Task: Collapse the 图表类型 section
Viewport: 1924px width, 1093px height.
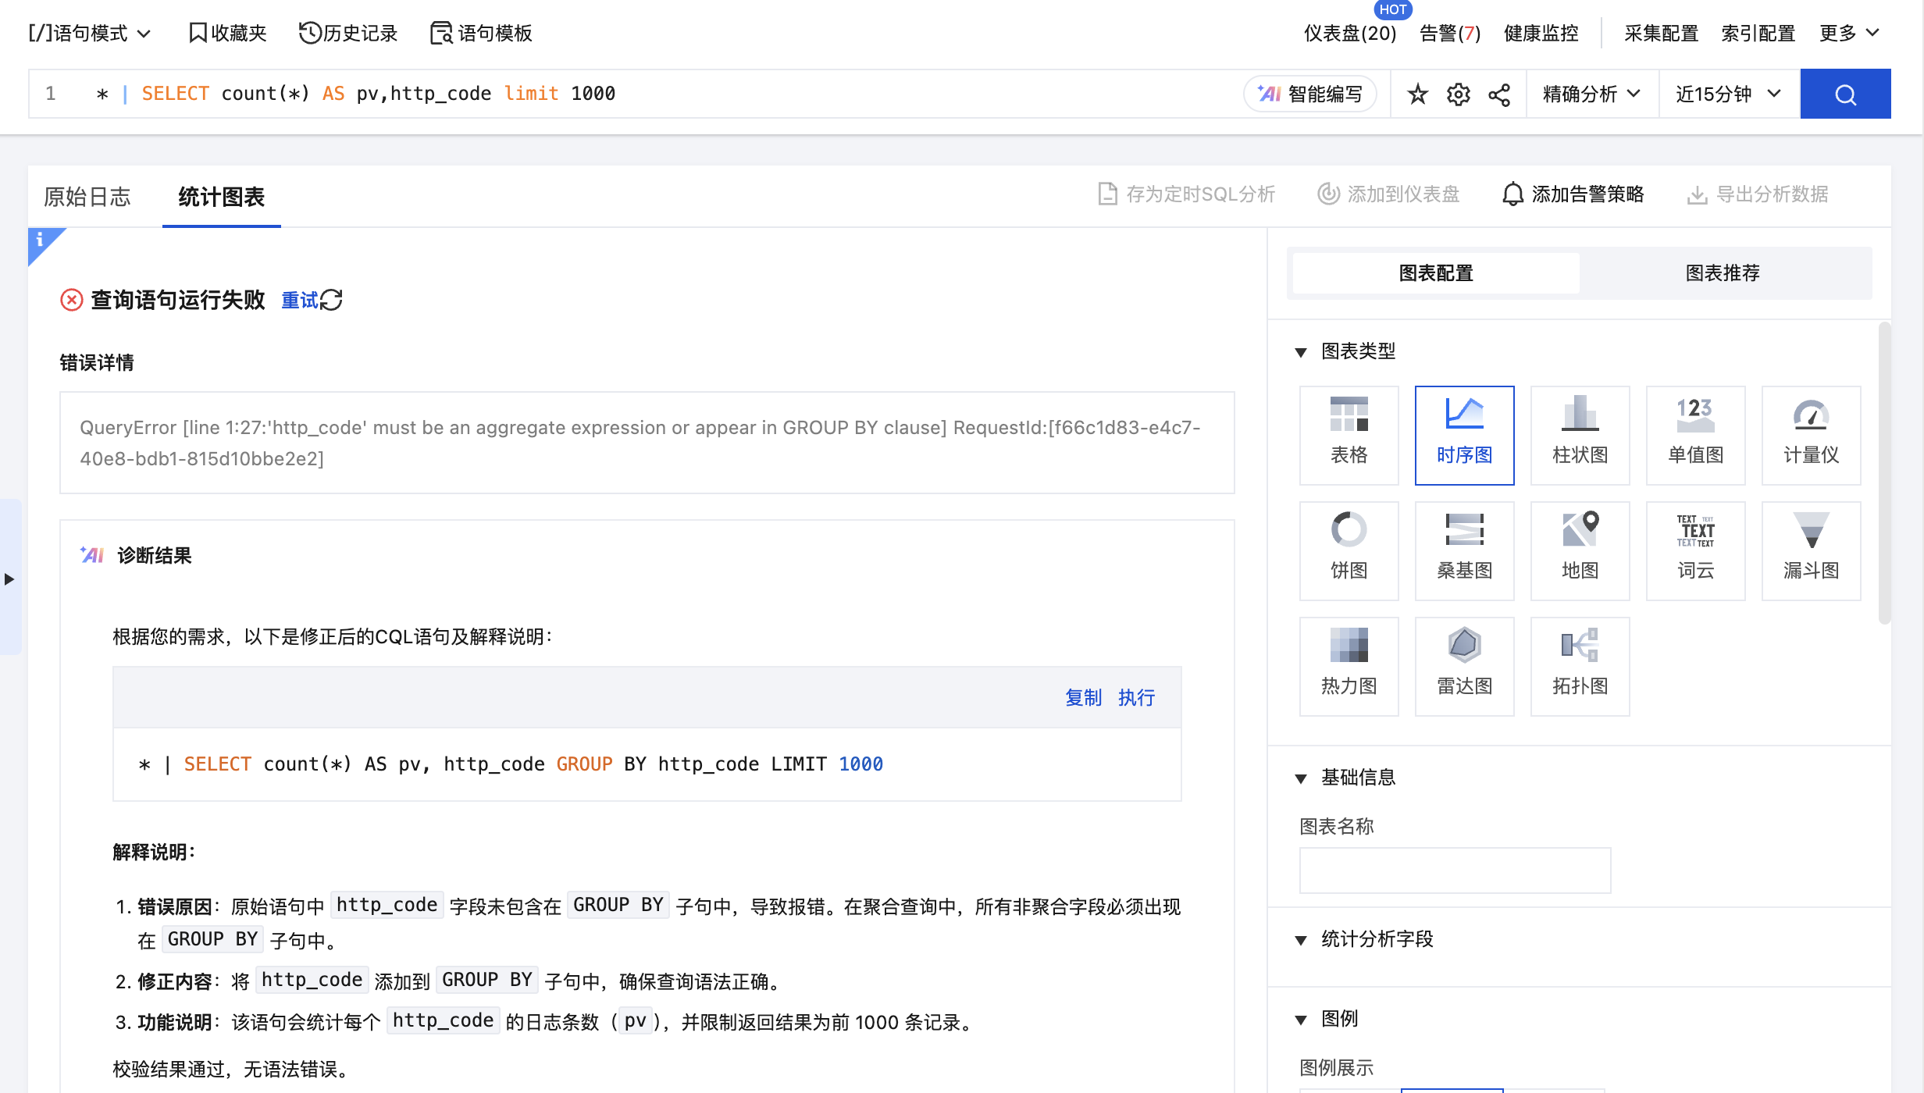Action: (1301, 352)
